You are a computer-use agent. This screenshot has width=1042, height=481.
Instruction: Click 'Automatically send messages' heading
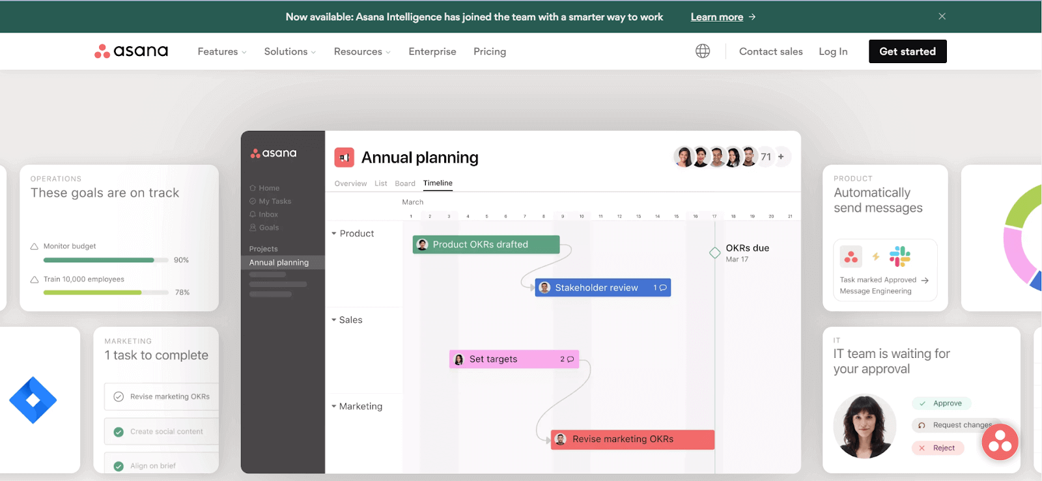[x=878, y=200]
